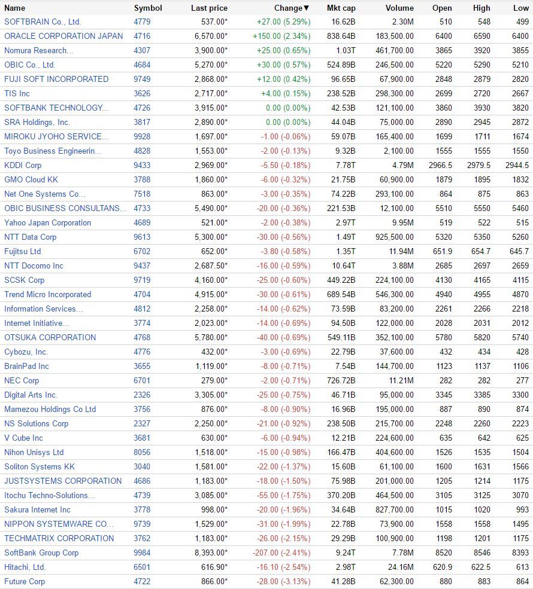Click ticker symbol 9433
This screenshot has height=589, width=533.
(x=142, y=165)
